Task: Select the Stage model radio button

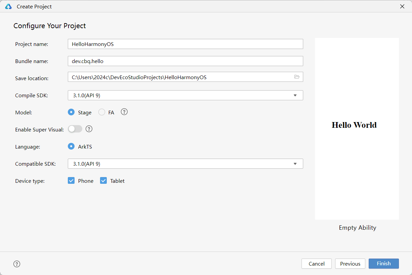Action: tap(71, 112)
